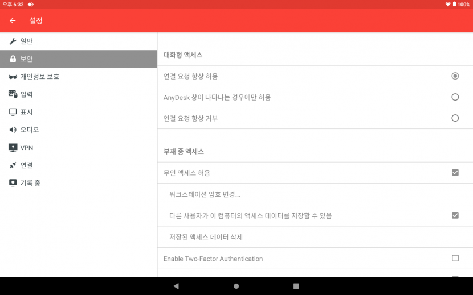
Task: Open 기록 중 settings section
Action: point(79,182)
